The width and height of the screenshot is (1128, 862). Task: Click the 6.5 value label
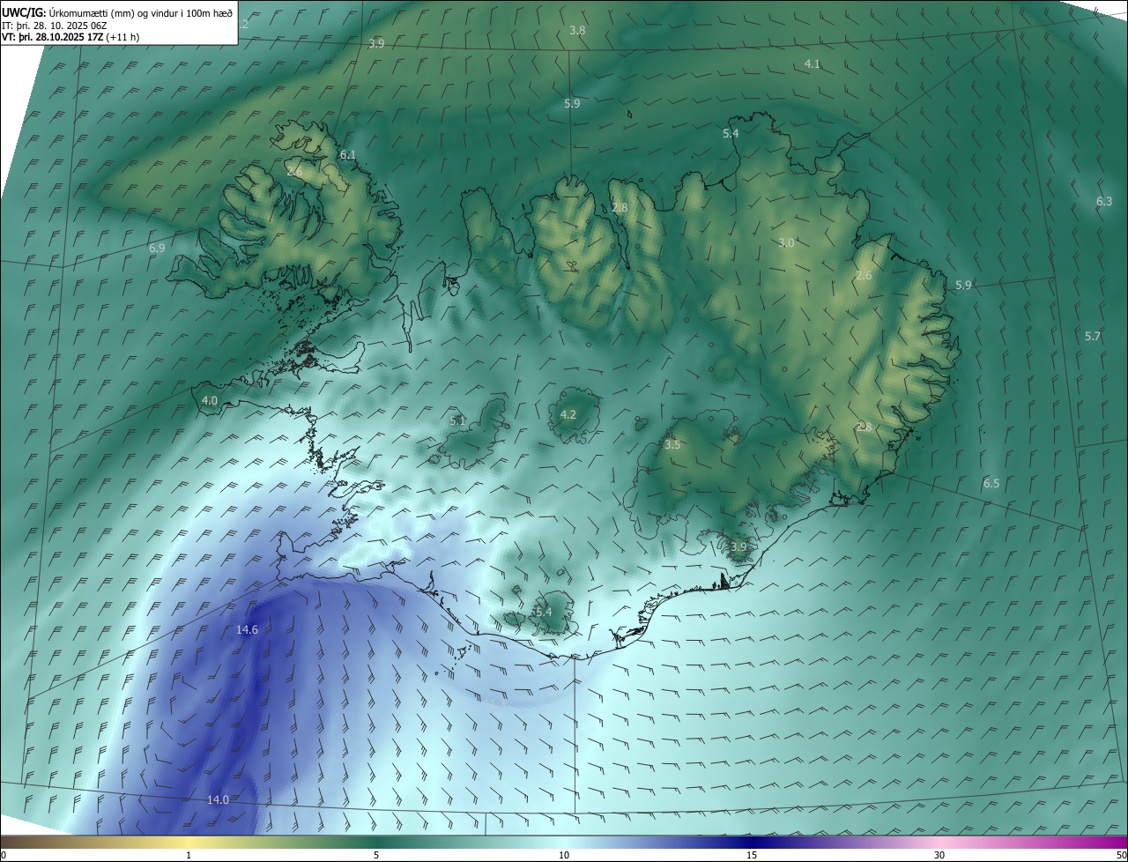coord(991,484)
